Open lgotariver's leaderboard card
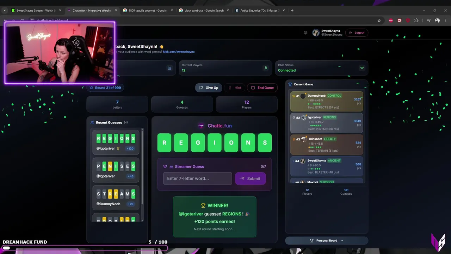 point(327,123)
